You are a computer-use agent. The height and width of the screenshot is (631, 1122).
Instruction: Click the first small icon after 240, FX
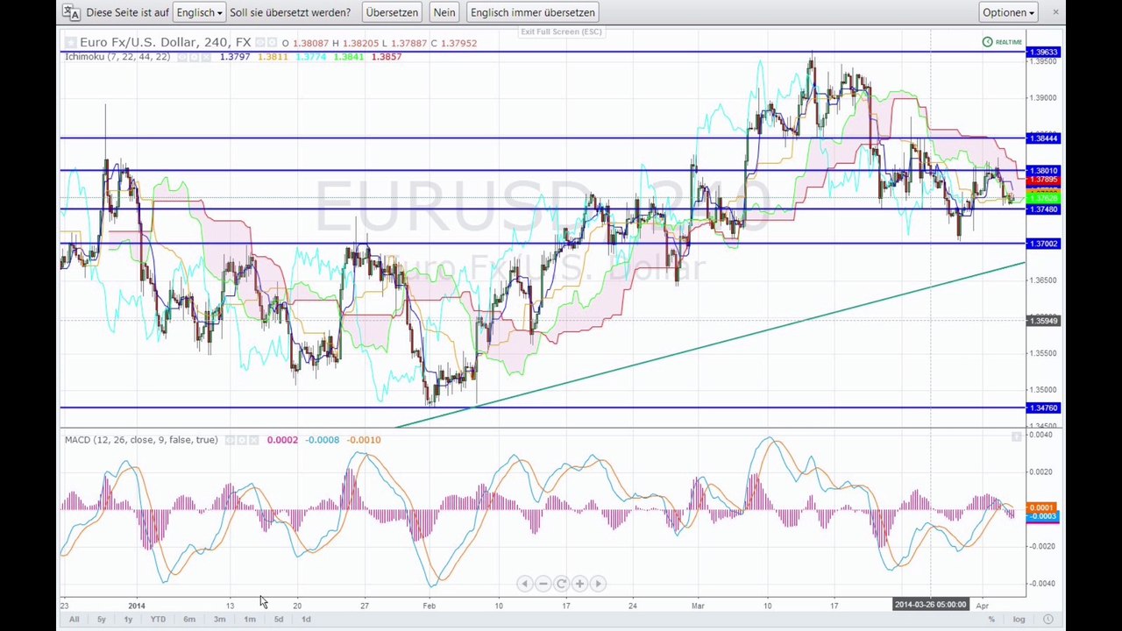260,43
